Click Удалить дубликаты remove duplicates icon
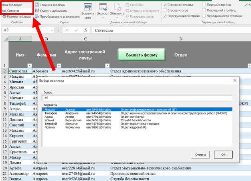Image resolution: width=251 pixels, height=181 pixels. [x=37, y=10]
